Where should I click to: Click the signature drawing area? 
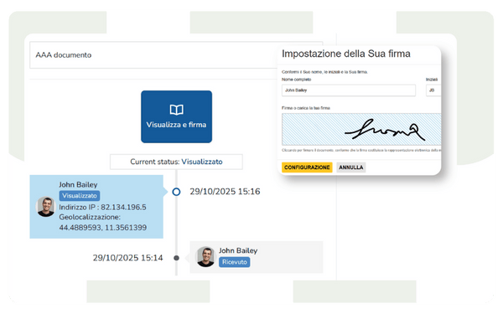361,130
